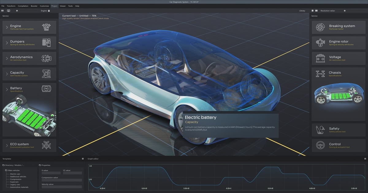
Task: Click the lock icon next to Engine
Action: tap(49, 11)
